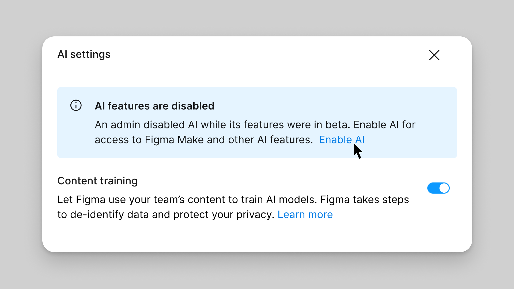This screenshot has width=514, height=289.
Task: Turn off the Content training toggle
Action: 438,188
